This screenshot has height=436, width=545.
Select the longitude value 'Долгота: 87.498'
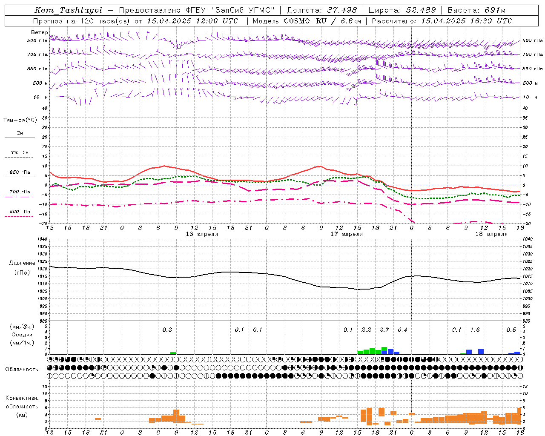tap(322, 11)
